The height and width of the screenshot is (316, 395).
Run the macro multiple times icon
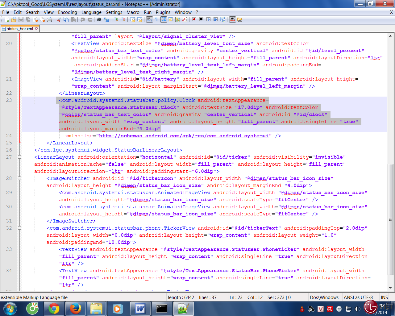click(x=215, y=19)
